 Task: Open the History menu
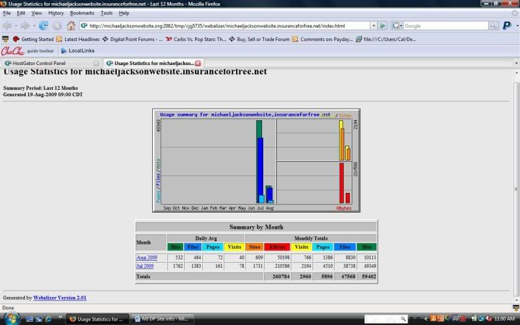click(x=56, y=13)
